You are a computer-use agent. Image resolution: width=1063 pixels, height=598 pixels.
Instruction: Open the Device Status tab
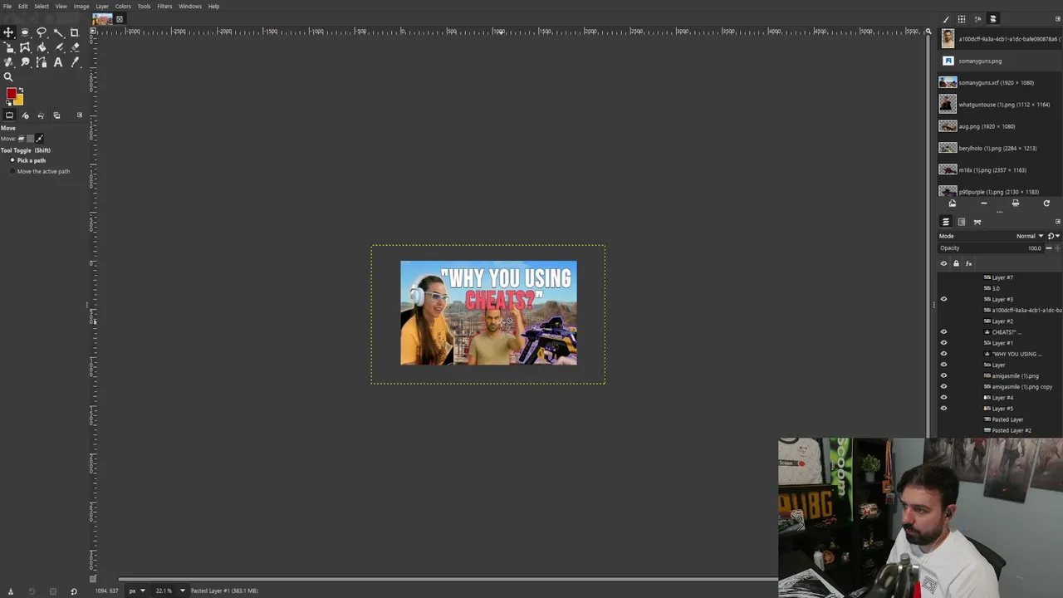pos(25,115)
